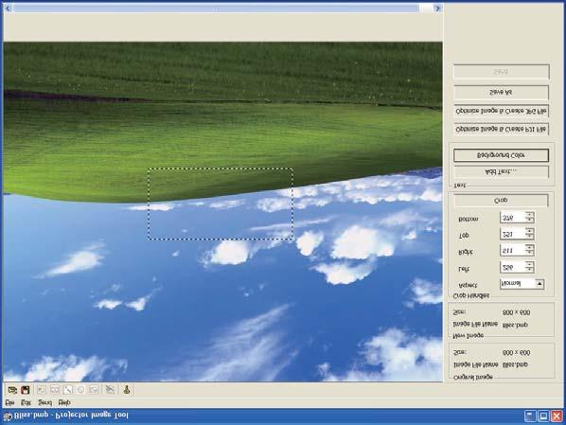Image resolution: width=566 pixels, height=425 pixels.
Task: Click the scrollbar arrow button beside the window's left edge
Action: point(8,9)
